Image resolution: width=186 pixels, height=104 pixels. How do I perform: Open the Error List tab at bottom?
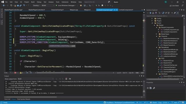(x=7, y=99)
